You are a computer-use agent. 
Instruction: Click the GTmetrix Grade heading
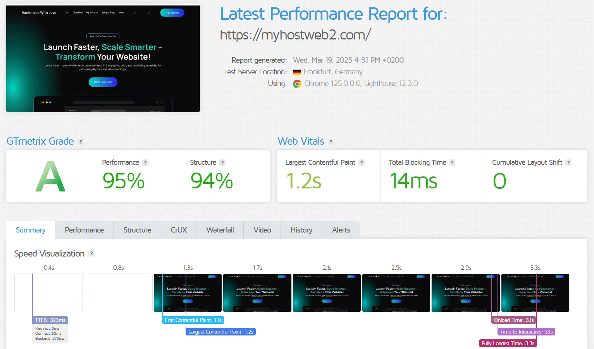[x=40, y=141]
